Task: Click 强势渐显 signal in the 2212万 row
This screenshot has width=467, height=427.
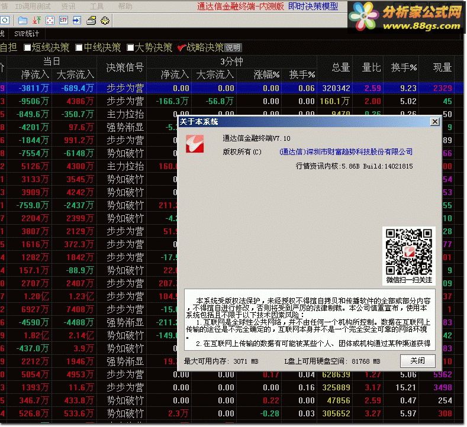Action: click(125, 361)
